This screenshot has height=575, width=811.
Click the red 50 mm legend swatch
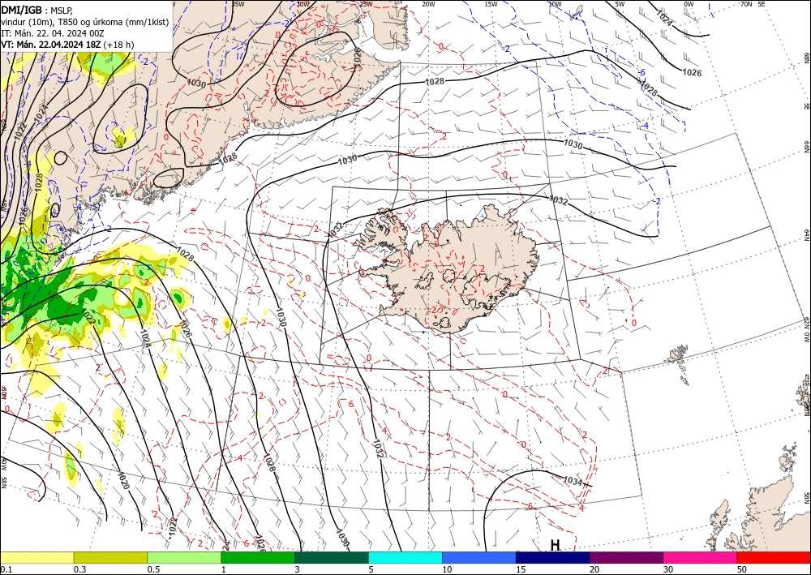(774, 557)
